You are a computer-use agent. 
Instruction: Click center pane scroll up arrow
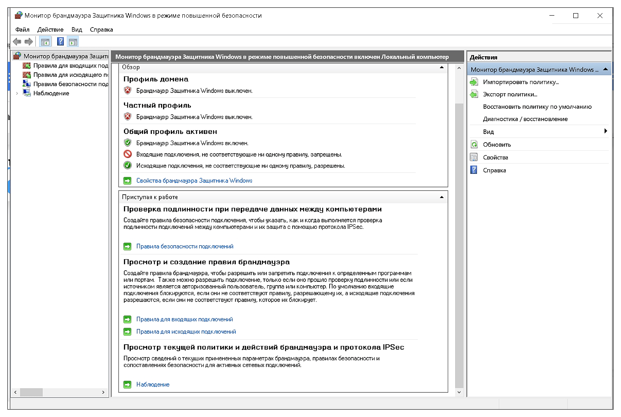point(459,68)
